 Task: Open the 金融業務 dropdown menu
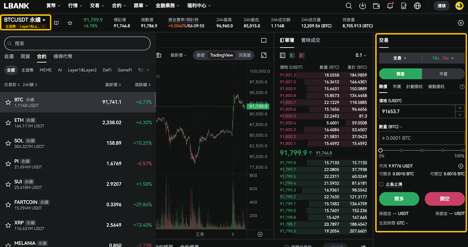[168, 6]
